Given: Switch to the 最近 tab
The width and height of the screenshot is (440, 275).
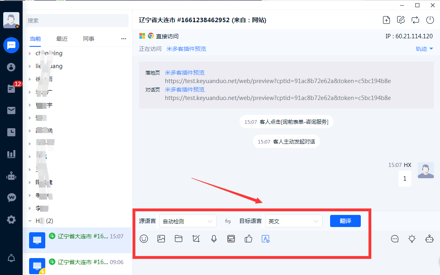Looking at the screenshot, I should click(x=62, y=39).
